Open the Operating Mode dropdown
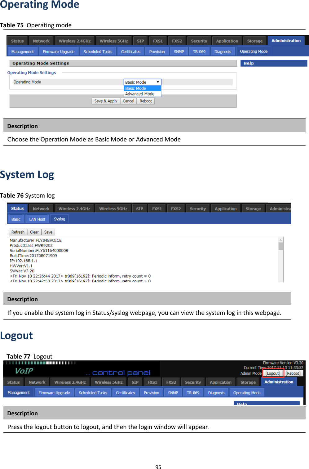This screenshot has width=309, height=469. click(x=142, y=82)
